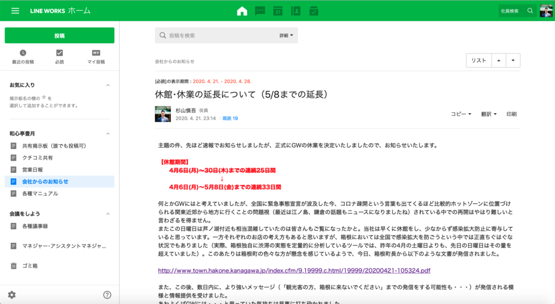Open the town.hakone.kanagawa.jp PDF link

coord(294,270)
